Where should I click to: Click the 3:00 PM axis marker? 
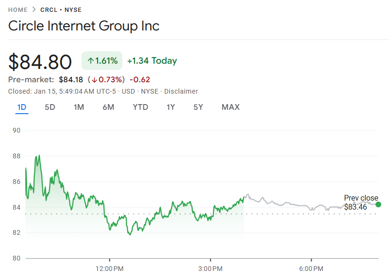pos(210,269)
